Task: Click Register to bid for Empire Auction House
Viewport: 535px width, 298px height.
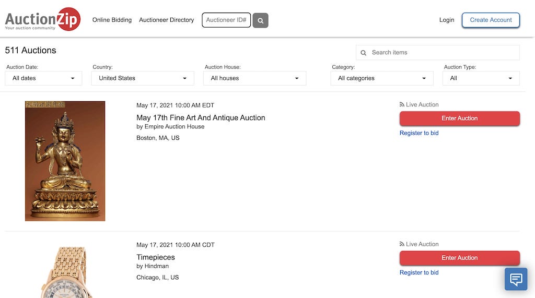Action: click(x=419, y=133)
